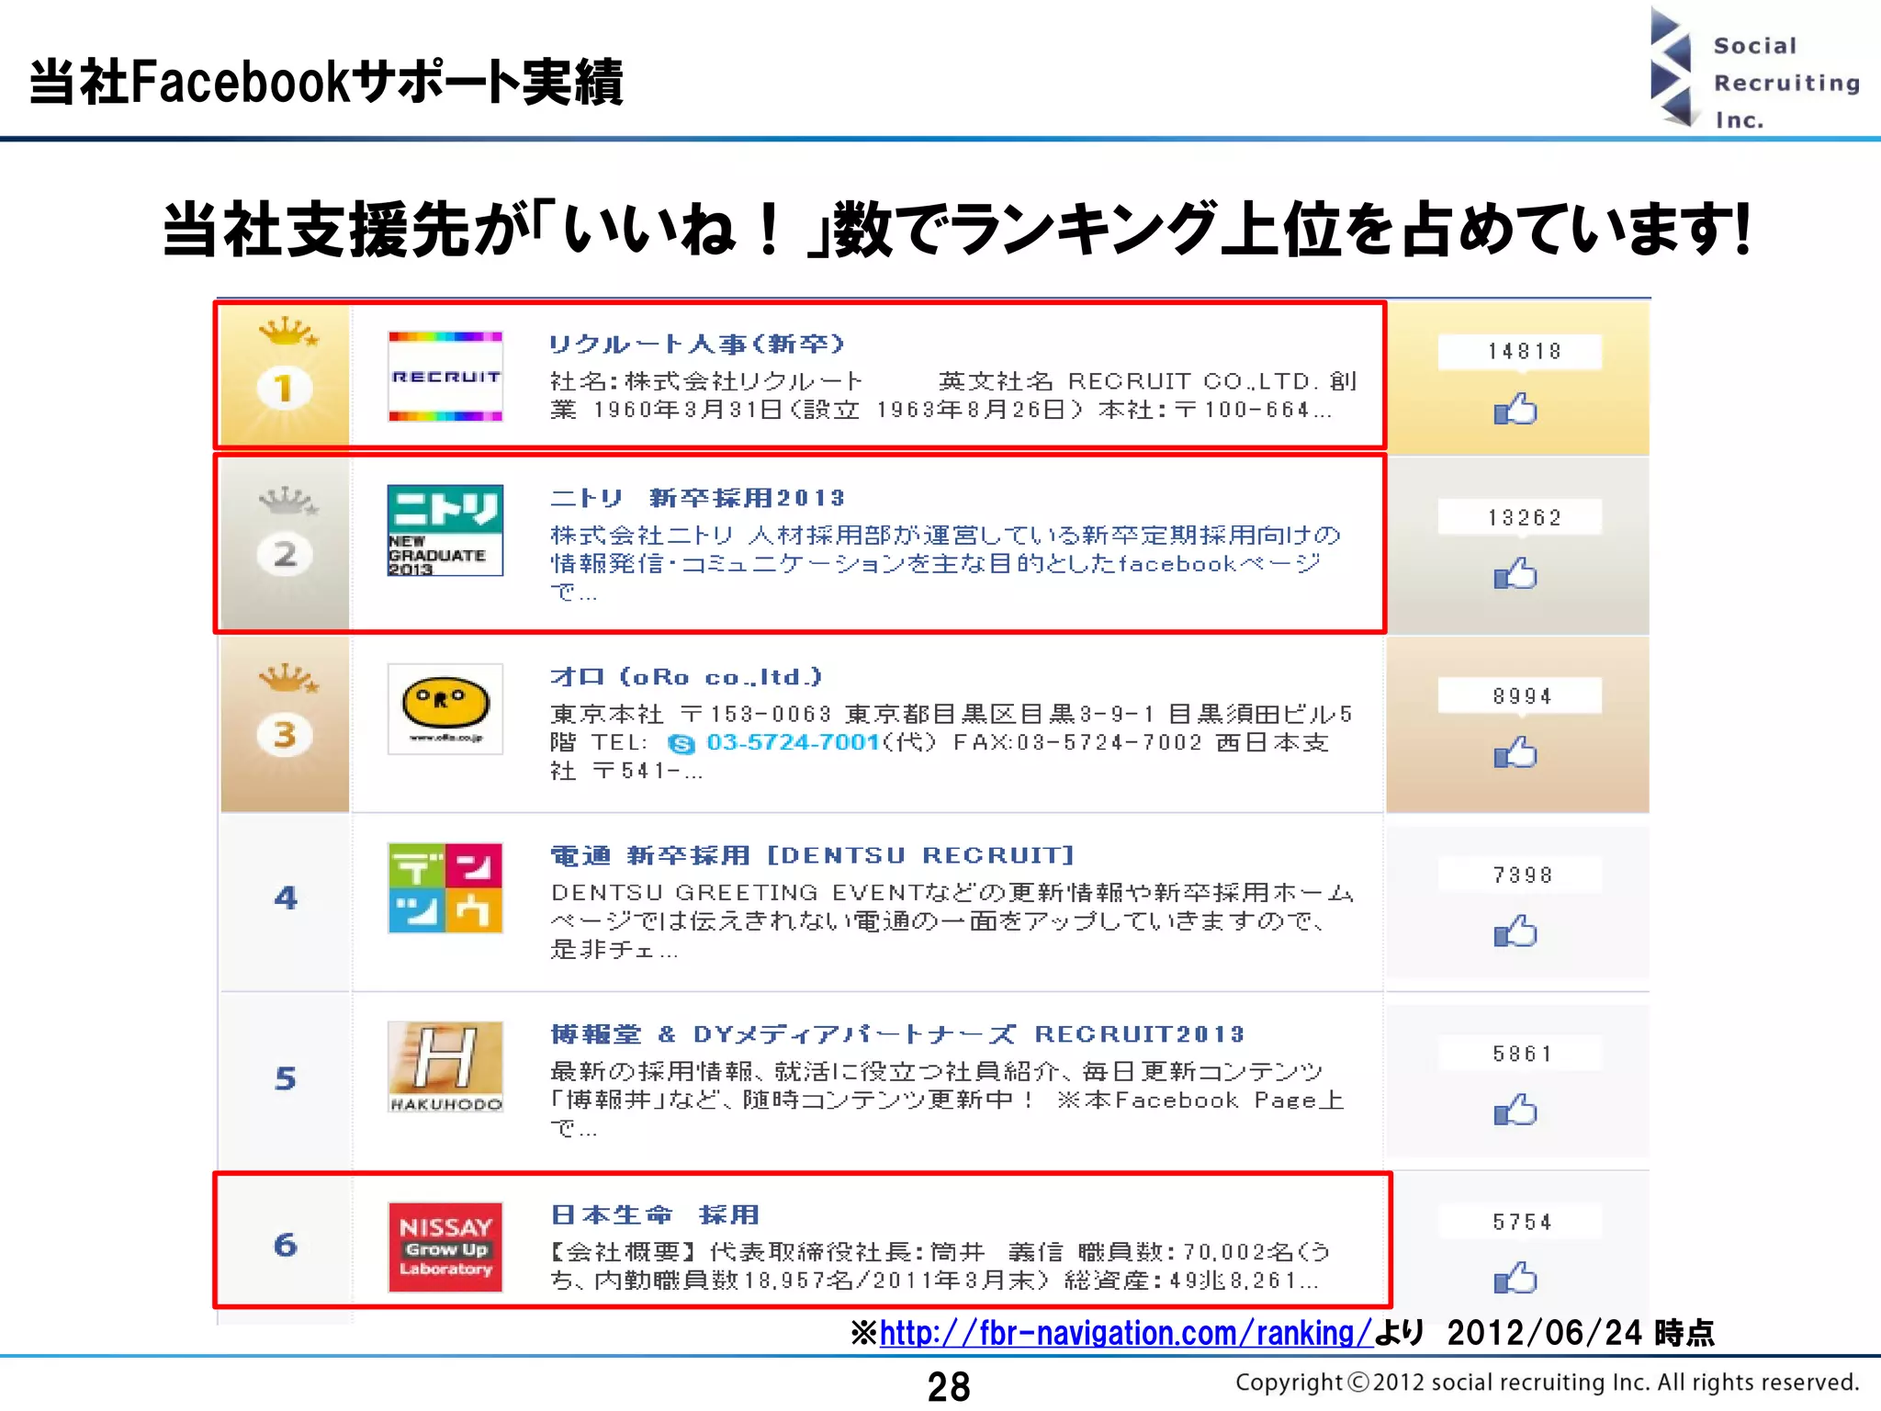Click the headline 当社支援先が「いいね！」数でランキング上位
Image resolution: width=1881 pixels, height=1411 pixels.
(x=957, y=229)
